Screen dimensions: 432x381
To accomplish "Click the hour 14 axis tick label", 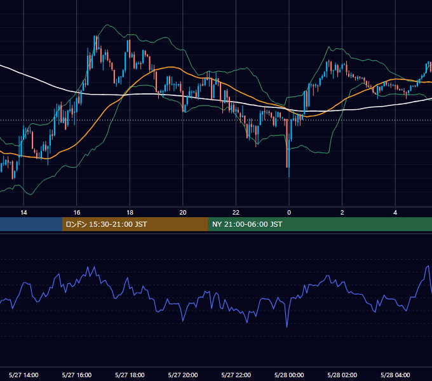I will (24, 213).
